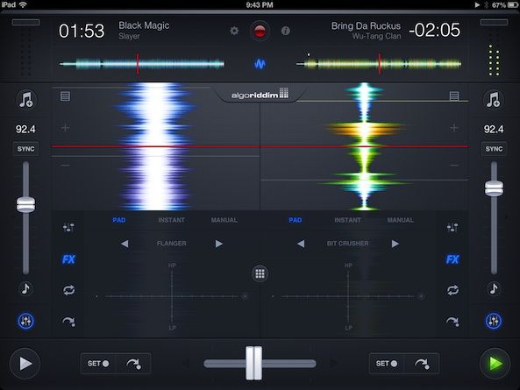Open the info icon at top
Viewport: 520px width, 390px height.
(x=286, y=31)
